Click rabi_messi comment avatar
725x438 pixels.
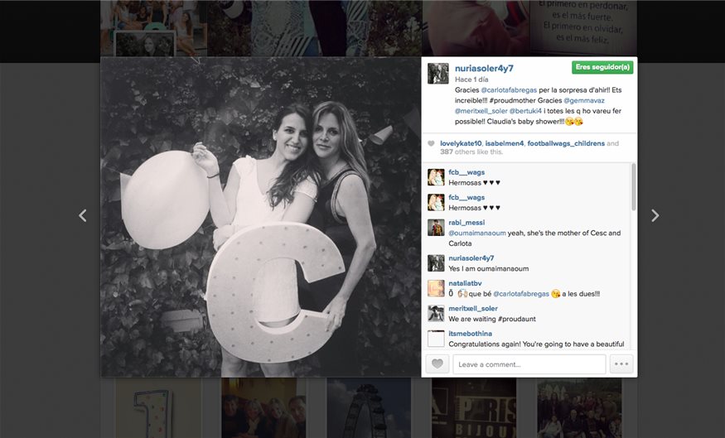pos(436,228)
